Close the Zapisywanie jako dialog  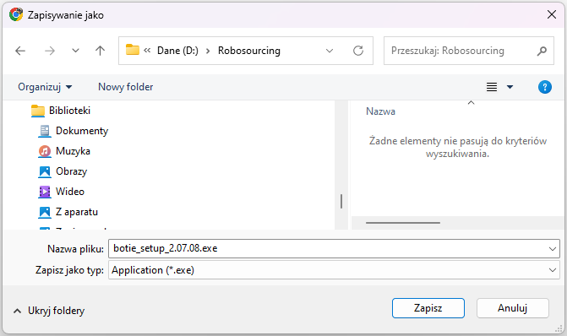(x=552, y=15)
